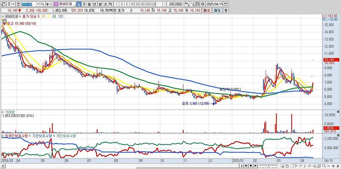Click the zoom-out minus icon at bottom
This screenshot has height=169, width=341.
coord(329,166)
